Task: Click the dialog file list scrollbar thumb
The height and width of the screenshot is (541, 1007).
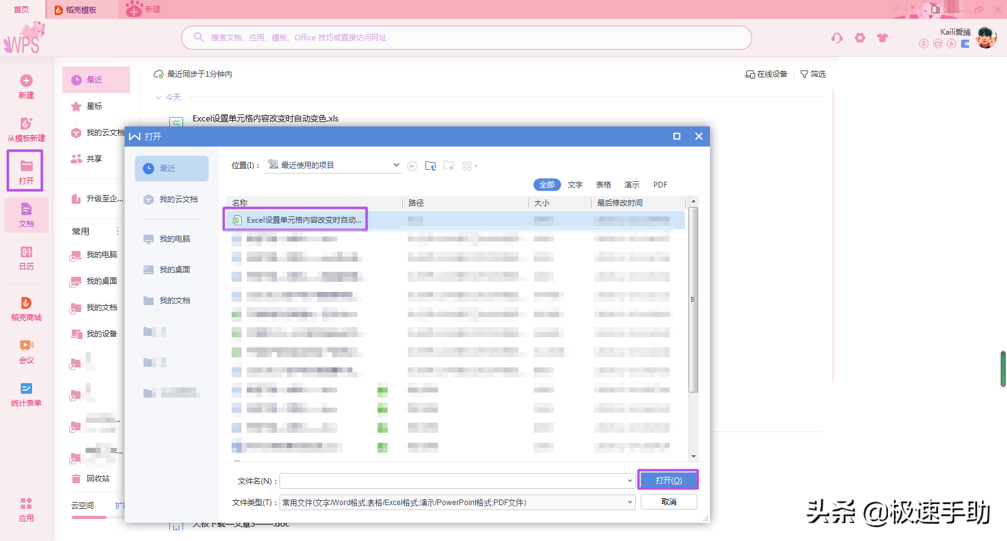Action: pyautogui.click(x=694, y=299)
